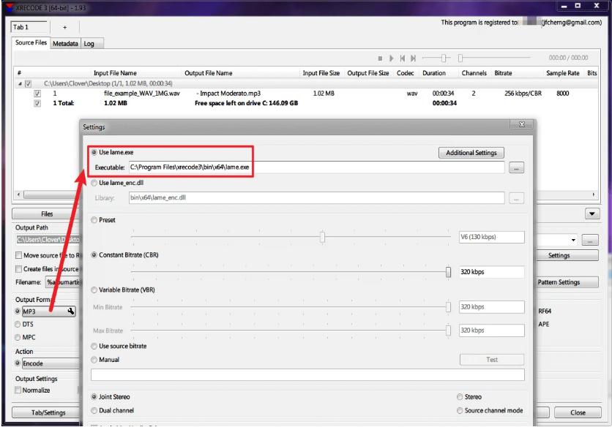
Task: Select Dual channel mode
Action: coord(94,411)
